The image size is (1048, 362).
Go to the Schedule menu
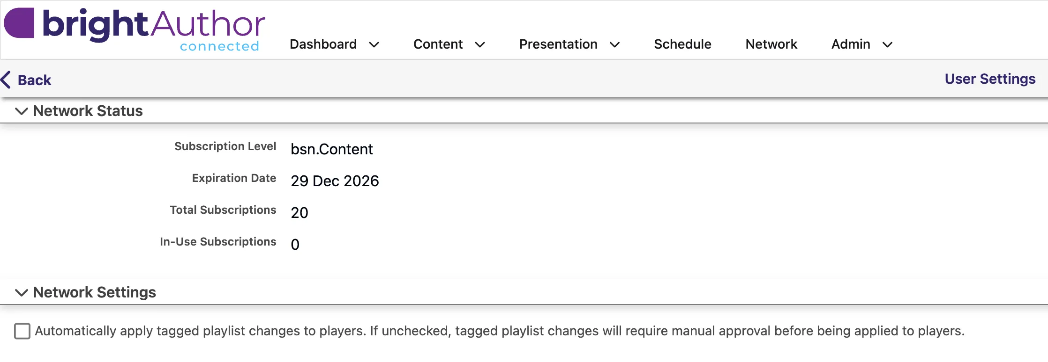pyautogui.click(x=682, y=44)
